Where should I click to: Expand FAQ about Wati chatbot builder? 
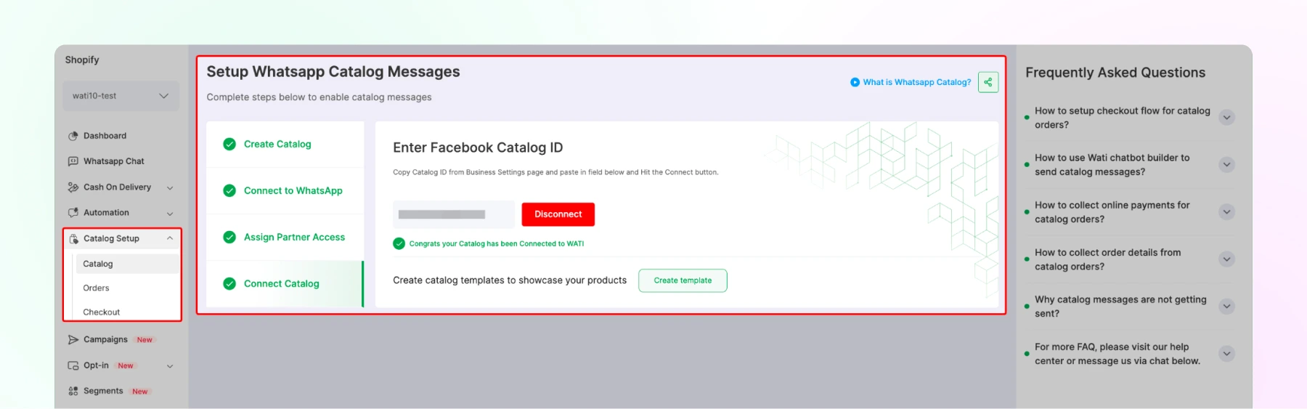tap(1226, 165)
